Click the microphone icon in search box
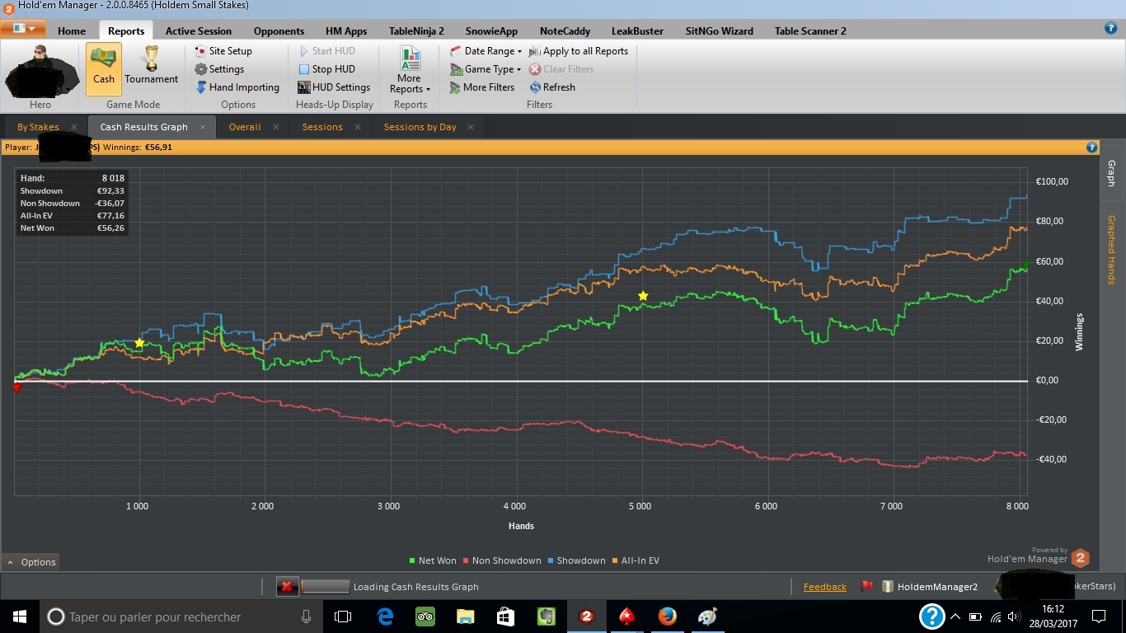Viewport: 1126px width, 633px height. click(306, 617)
